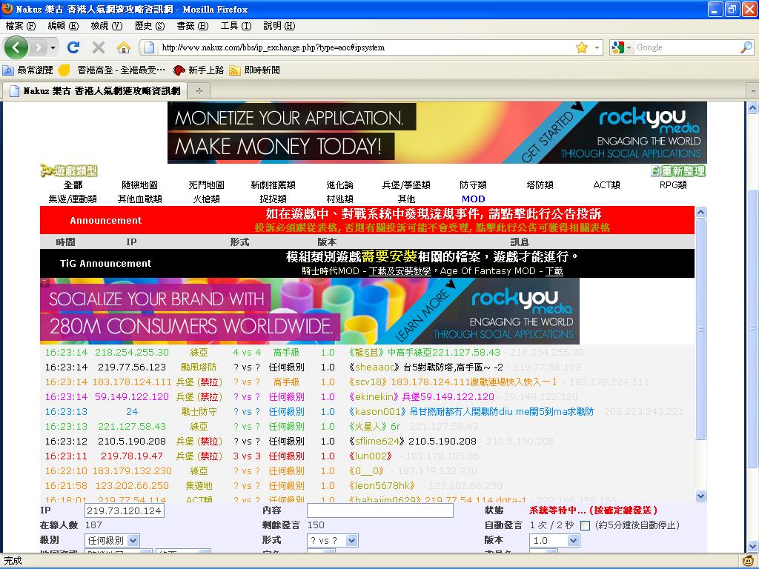This screenshot has height=569, width=759.
Task: Expand the 版本 1.0 version dropdown
Action: [554, 541]
